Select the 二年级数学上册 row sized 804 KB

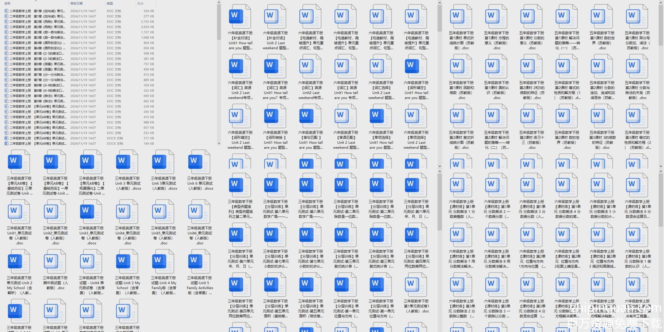point(79,43)
